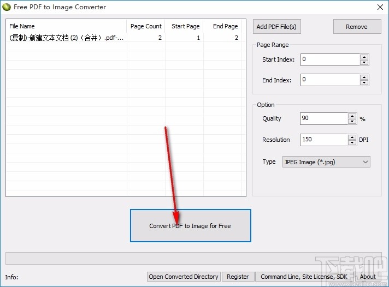Increase End Index with up arrow
This screenshot has width=389, height=287.
[364, 77]
